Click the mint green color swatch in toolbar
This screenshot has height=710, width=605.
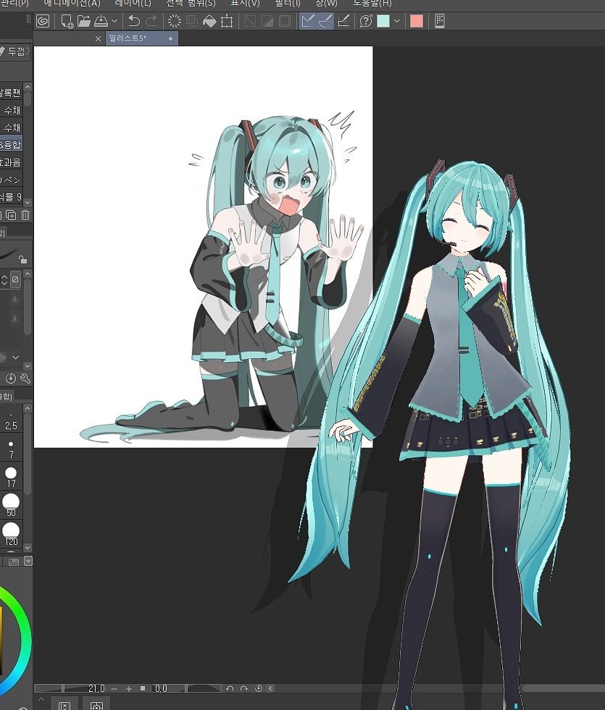point(383,21)
